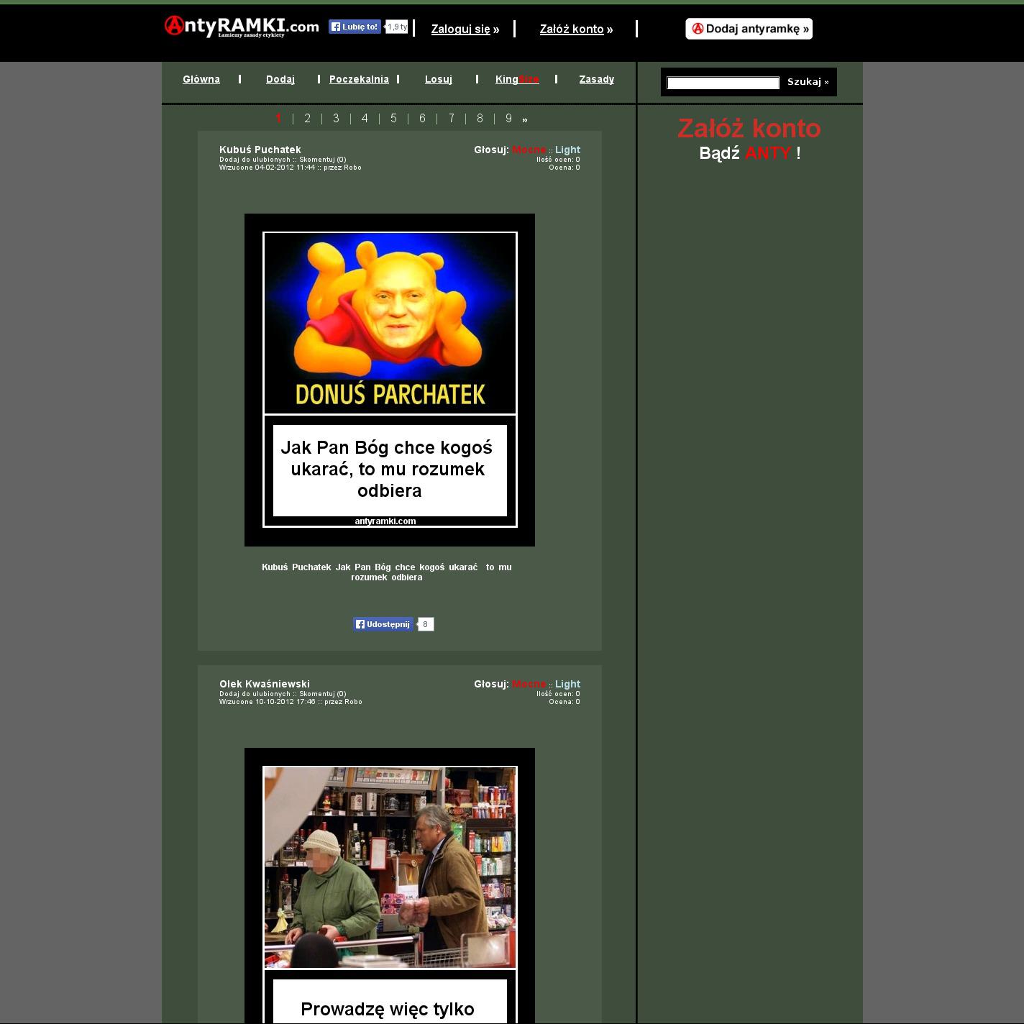Go to page 5 in pagination
The image size is (1024, 1024).
[393, 119]
